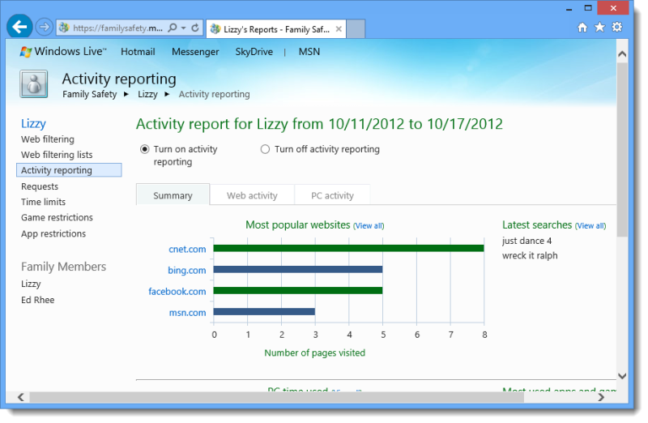Screen dimensions: 648x423
Task: Open the browser Home icon
Action: pos(582,27)
